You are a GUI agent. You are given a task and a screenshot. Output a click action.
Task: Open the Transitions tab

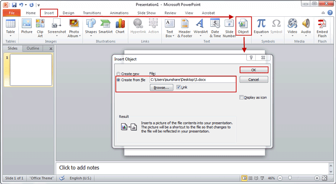tap(92, 13)
